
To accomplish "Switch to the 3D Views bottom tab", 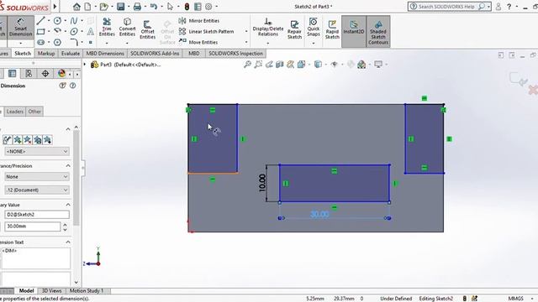I will tap(51, 291).
